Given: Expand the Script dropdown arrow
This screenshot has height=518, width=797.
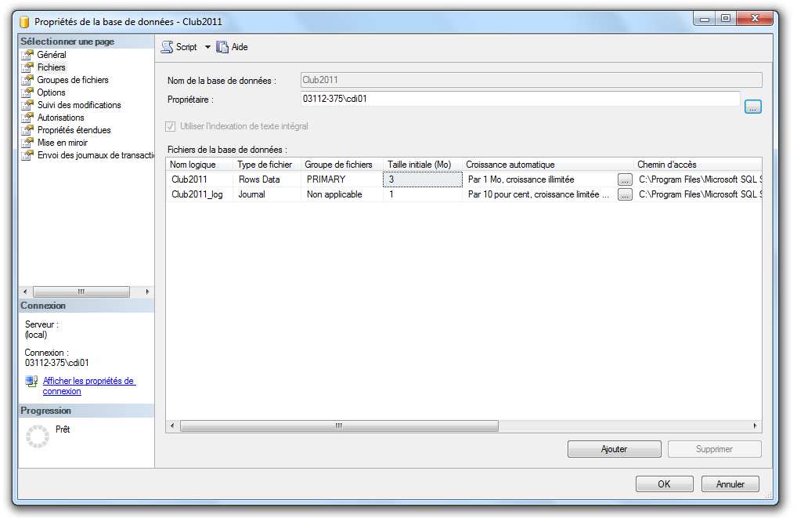Looking at the screenshot, I should pos(207,47).
